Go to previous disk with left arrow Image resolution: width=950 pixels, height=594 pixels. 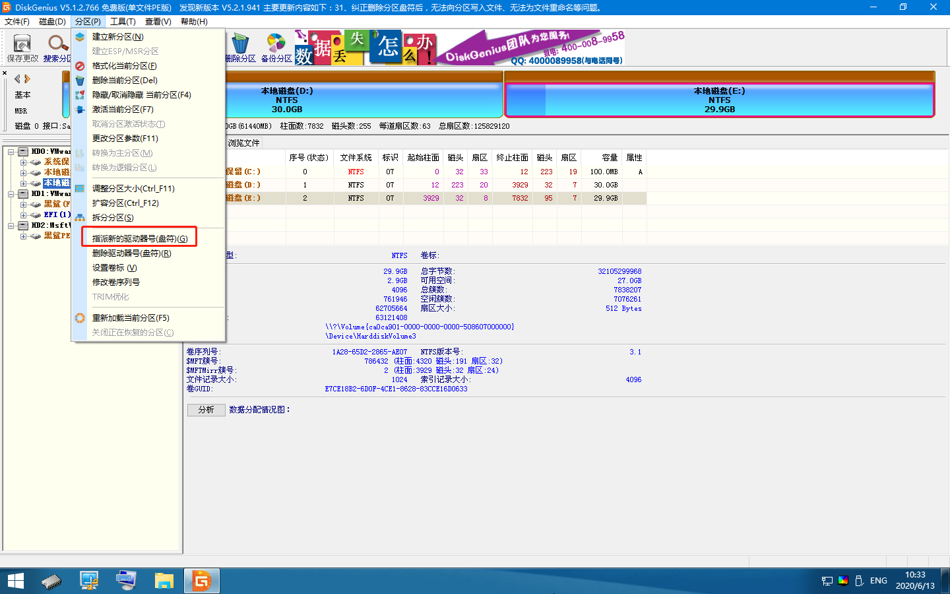pos(17,79)
